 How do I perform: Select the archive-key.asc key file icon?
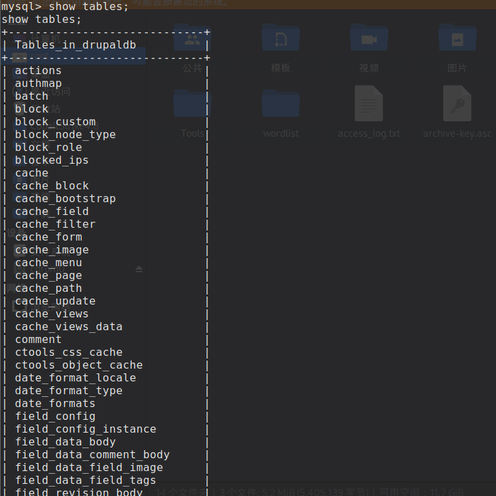click(458, 103)
